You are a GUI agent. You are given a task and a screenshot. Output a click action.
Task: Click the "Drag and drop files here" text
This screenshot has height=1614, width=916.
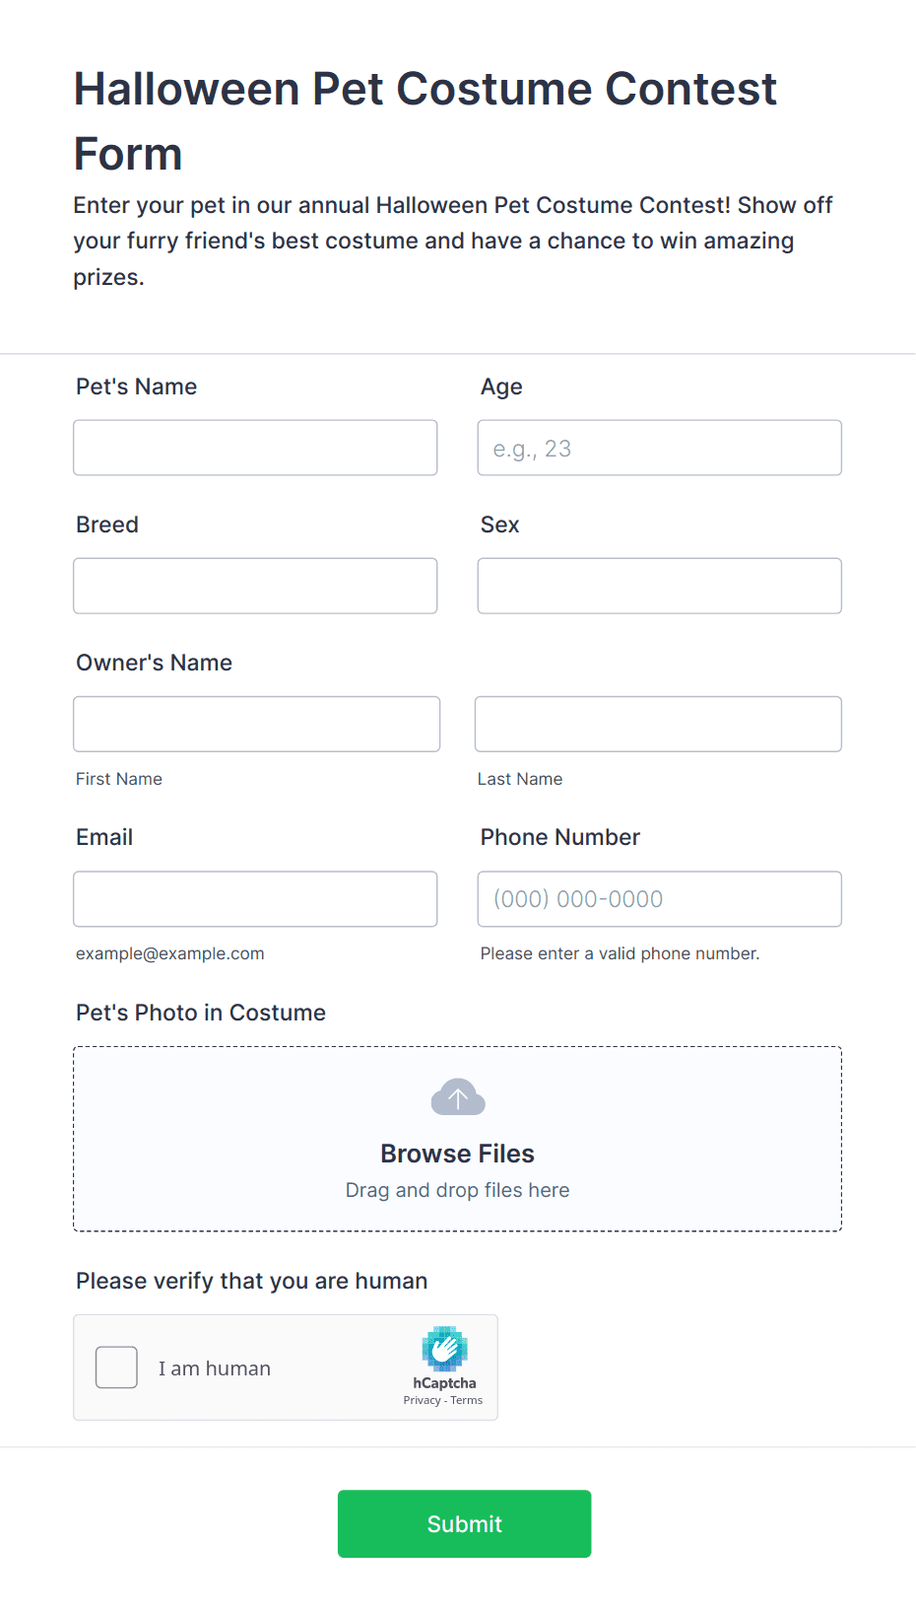pyautogui.click(x=457, y=1190)
